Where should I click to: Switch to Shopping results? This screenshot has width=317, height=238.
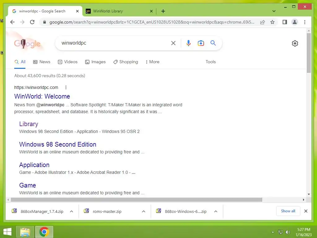[126, 62]
